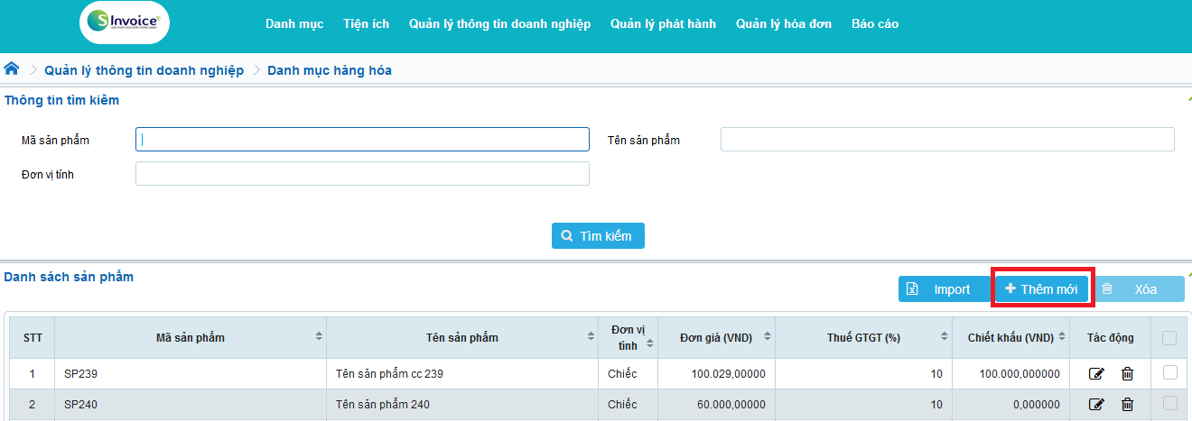Open the Quản lý phát hành menu

[663, 24]
